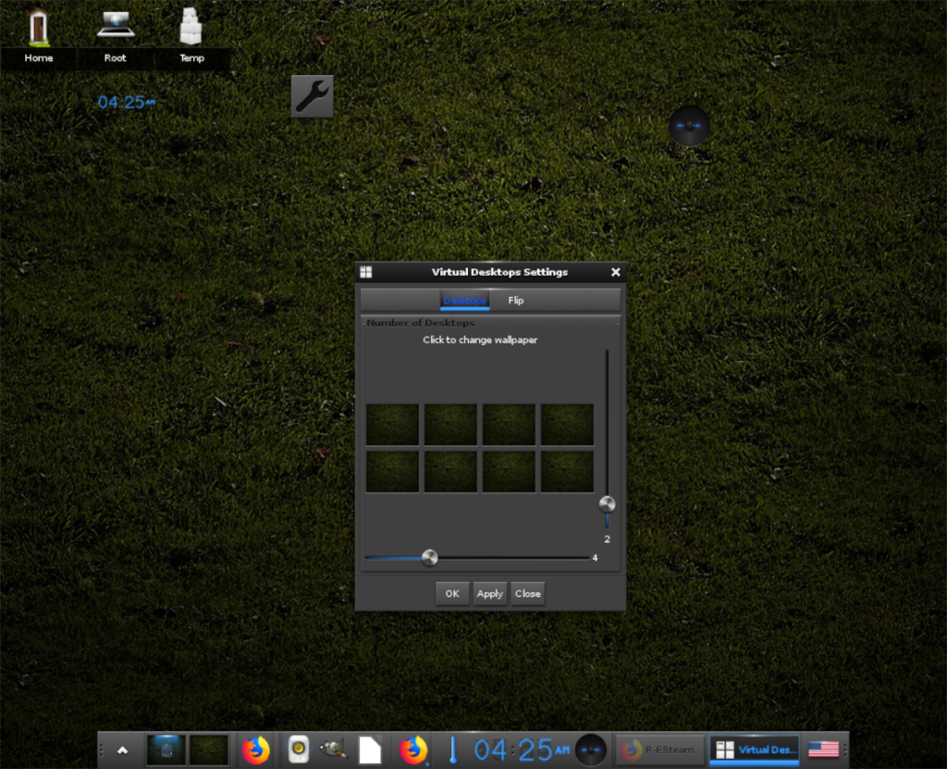
Task: Open the blank document editor from the taskbar
Action: [x=370, y=750]
